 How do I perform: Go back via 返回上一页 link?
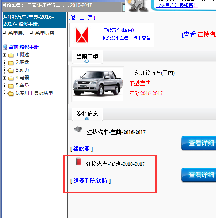[x=82, y=18]
